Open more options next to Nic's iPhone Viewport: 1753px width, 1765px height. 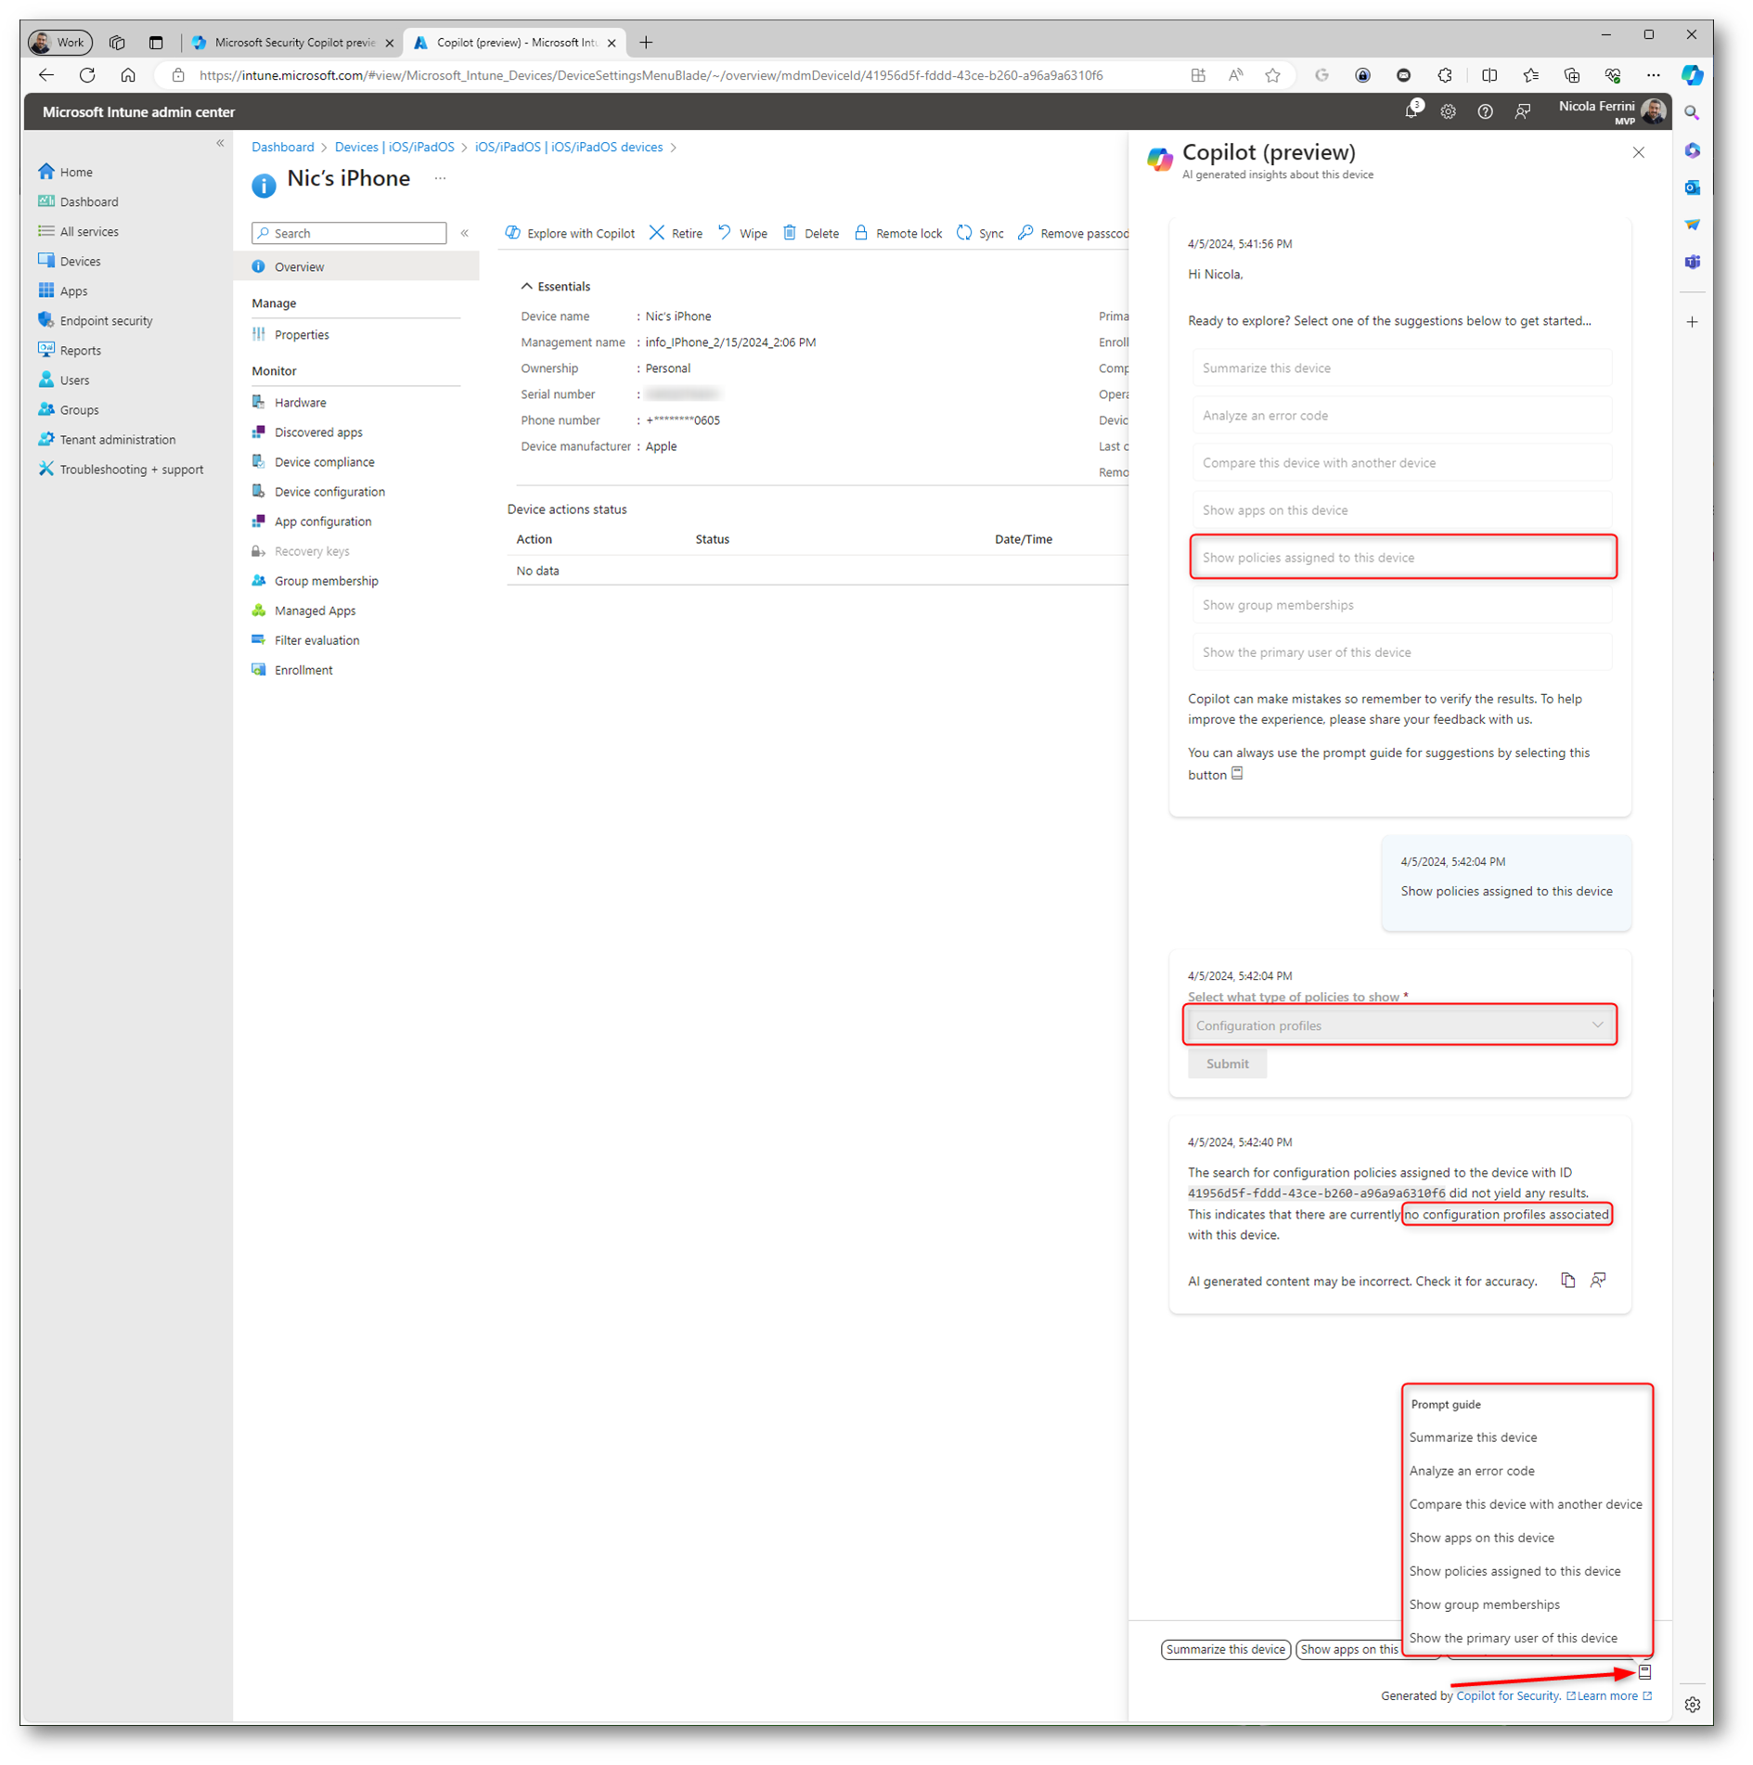tap(440, 178)
